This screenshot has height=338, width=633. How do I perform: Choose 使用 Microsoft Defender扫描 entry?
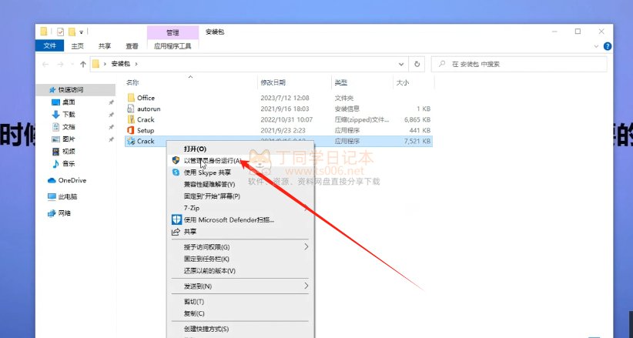[x=240, y=219]
